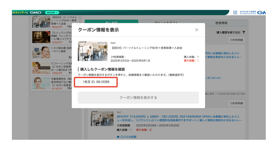Screen dimensions: 277x150
Task: Click purchase number 115558-991696-527326
Action: click(231, 94)
